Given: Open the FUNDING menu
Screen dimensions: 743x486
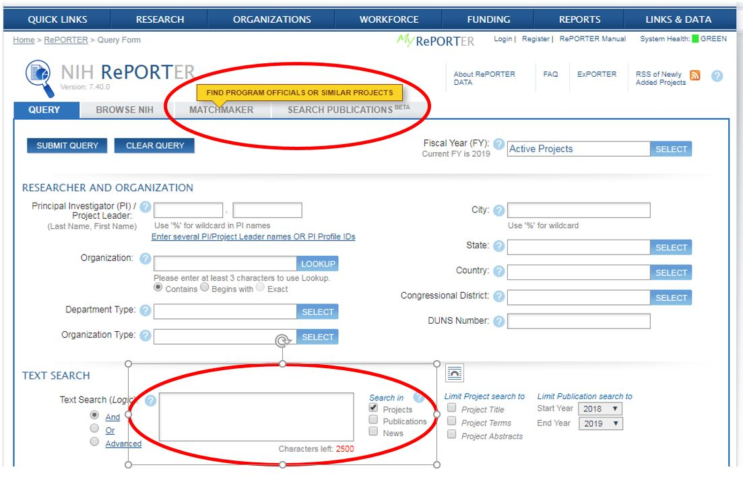Looking at the screenshot, I should click(x=488, y=20).
